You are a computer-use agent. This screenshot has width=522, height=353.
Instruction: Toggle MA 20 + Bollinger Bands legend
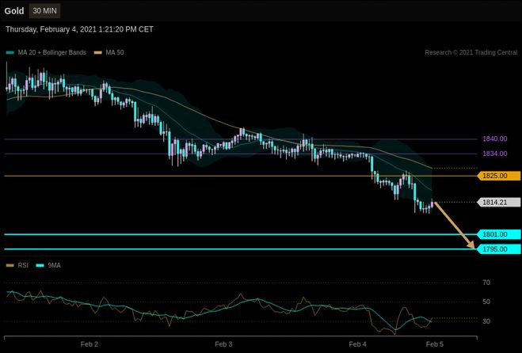tap(46, 52)
